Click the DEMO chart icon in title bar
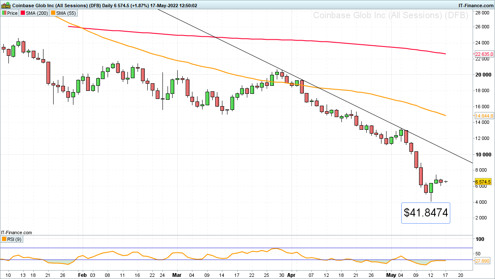 (5, 5)
